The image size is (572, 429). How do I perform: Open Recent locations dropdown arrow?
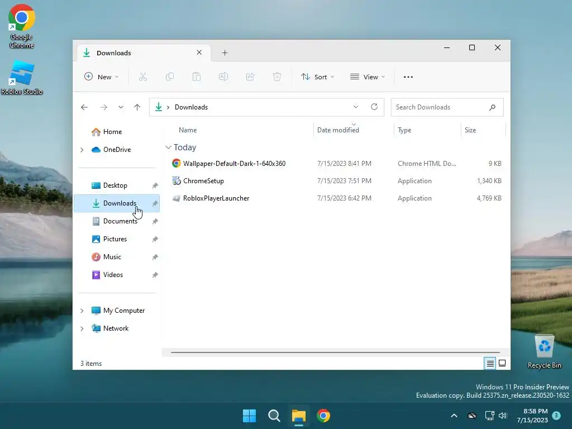(x=121, y=107)
